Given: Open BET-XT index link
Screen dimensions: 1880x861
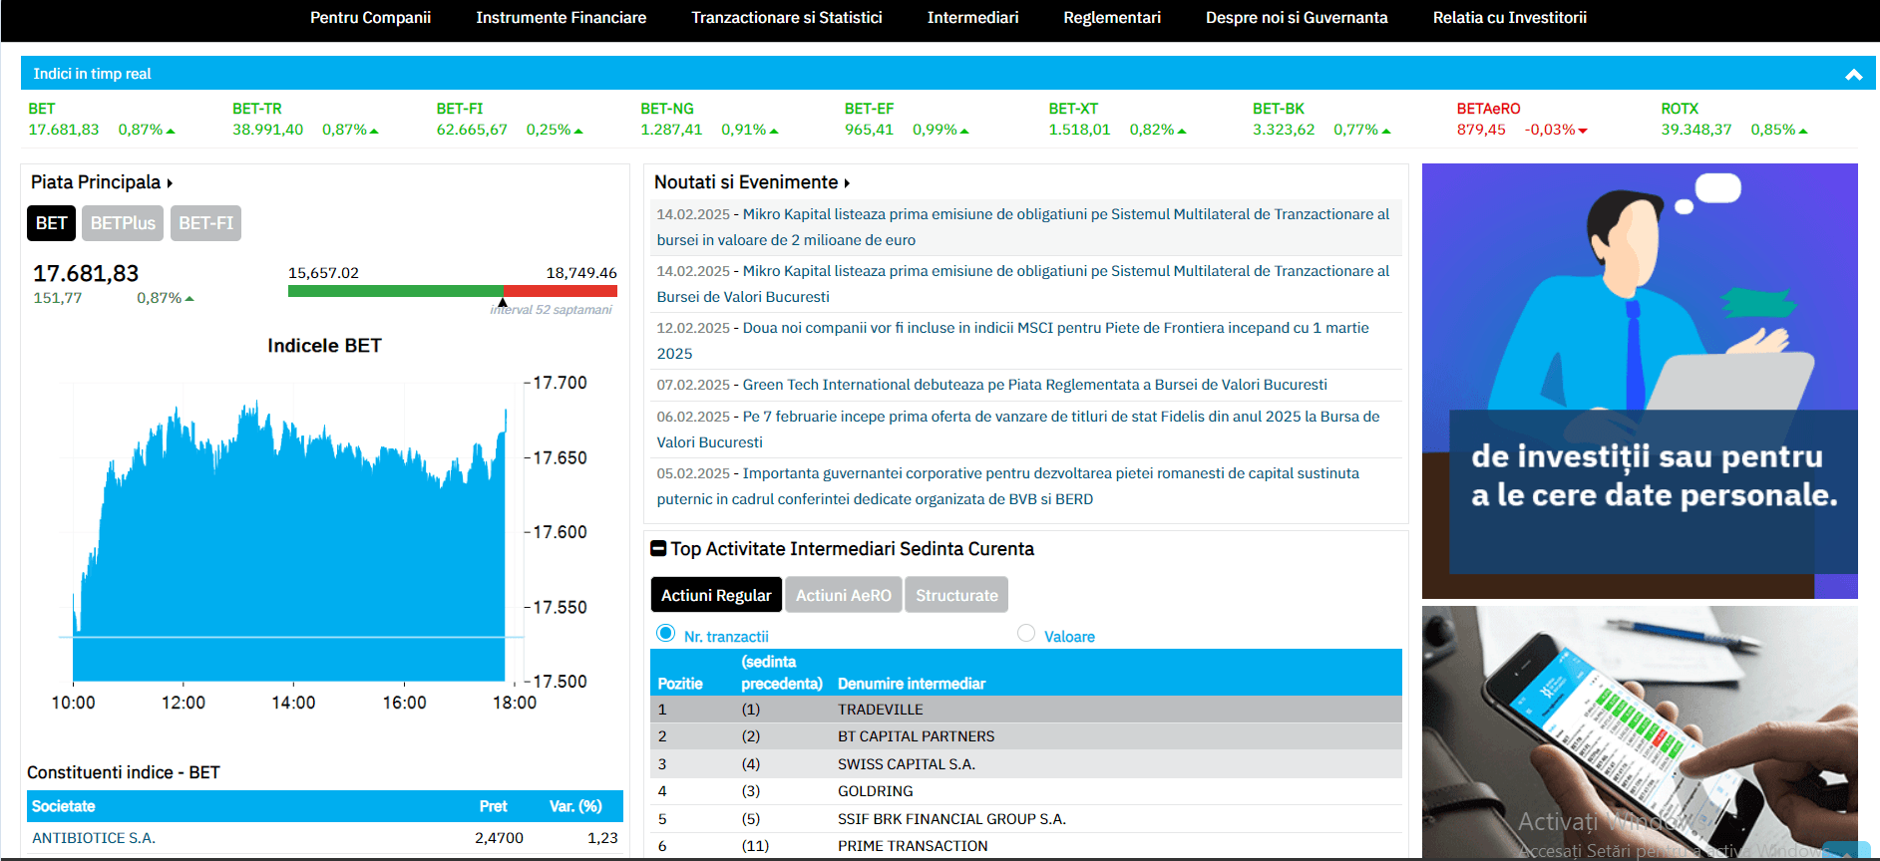Looking at the screenshot, I should point(1073,109).
